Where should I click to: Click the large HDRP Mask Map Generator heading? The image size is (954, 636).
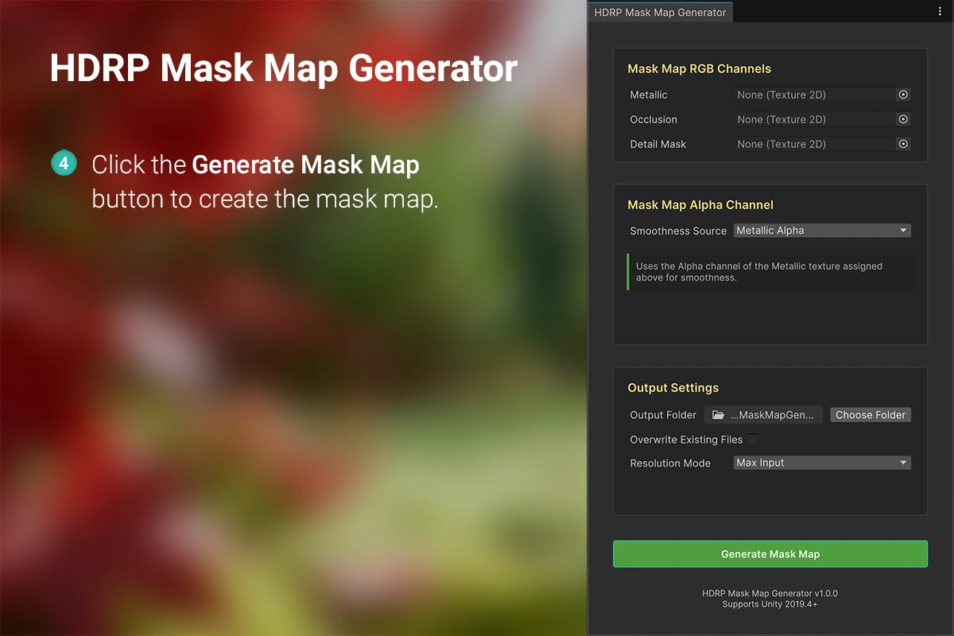point(283,68)
